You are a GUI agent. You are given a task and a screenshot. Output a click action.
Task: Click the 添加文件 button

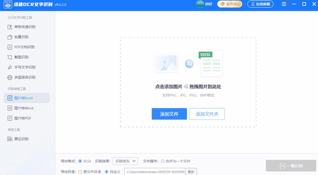(169, 114)
